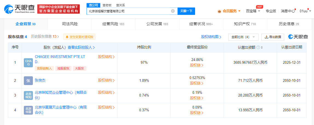The width and height of the screenshot is (314, 125).
Task: Click the TianYanCha logo
Action: tap(20, 9)
